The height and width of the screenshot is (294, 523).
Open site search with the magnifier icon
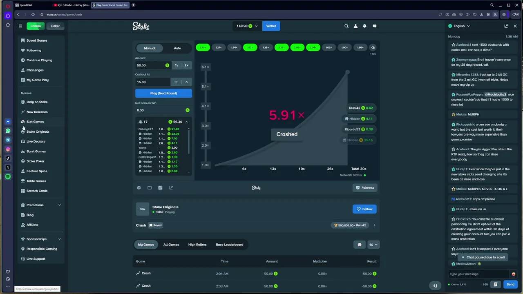[x=346, y=26]
